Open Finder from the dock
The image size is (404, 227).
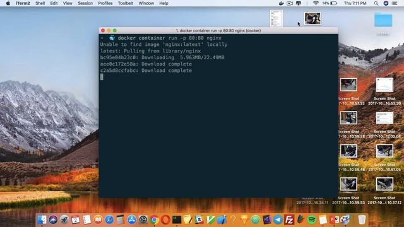tap(42, 219)
